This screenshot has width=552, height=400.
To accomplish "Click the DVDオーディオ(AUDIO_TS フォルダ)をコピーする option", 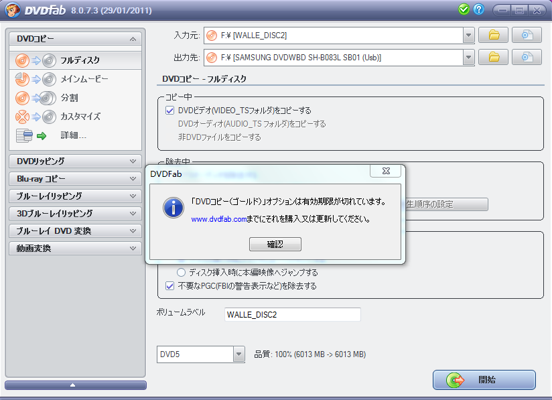I will [x=252, y=124].
